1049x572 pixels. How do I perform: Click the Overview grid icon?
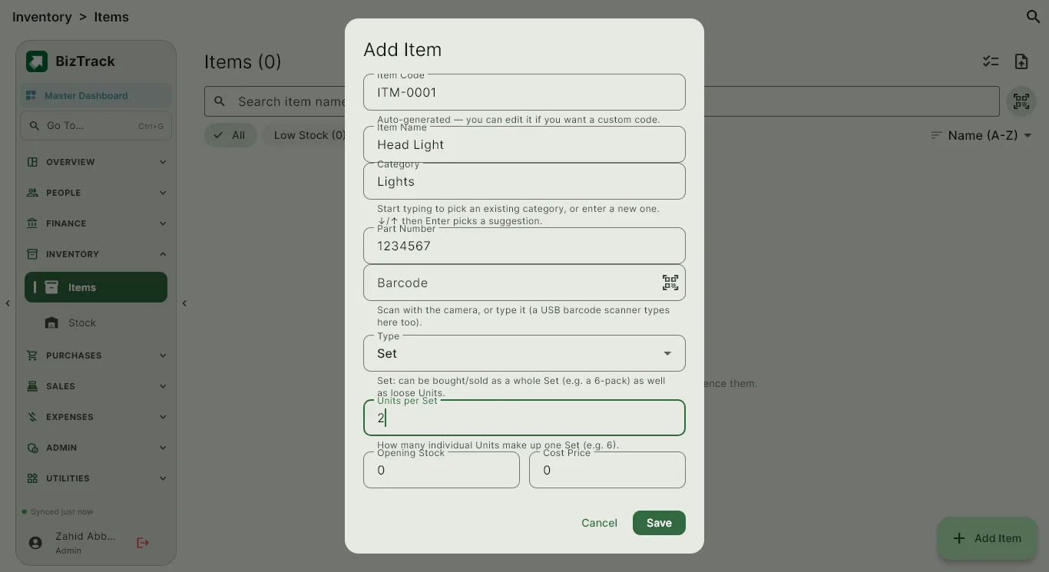pos(32,162)
